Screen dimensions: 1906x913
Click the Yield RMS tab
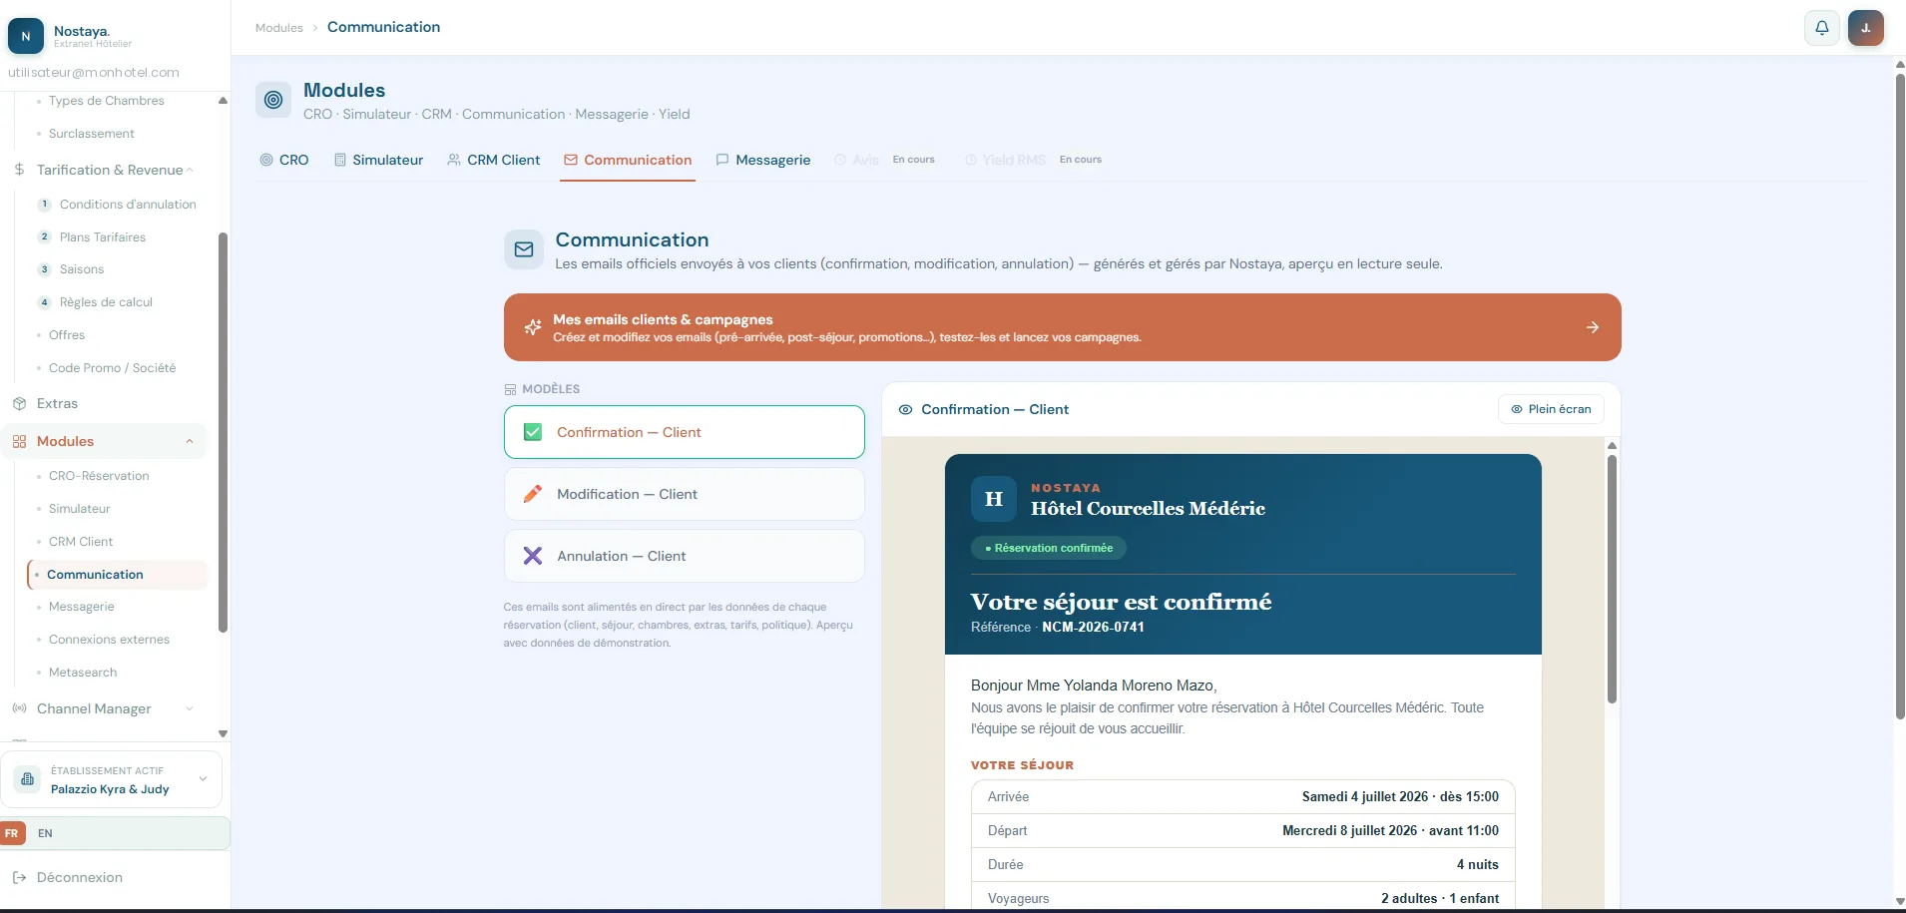tap(1033, 160)
